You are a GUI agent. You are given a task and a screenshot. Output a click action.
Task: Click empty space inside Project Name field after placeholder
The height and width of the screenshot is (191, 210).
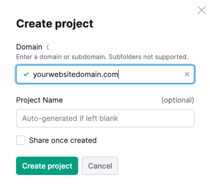click(155, 118)
